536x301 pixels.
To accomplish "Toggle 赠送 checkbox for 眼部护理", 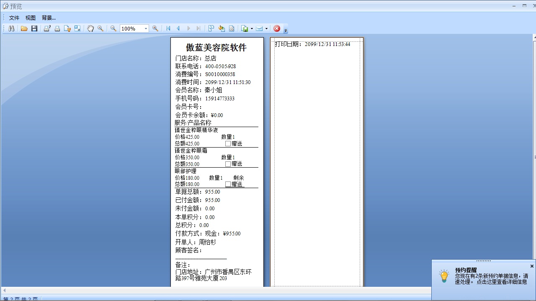I will (x=228, y=184).
